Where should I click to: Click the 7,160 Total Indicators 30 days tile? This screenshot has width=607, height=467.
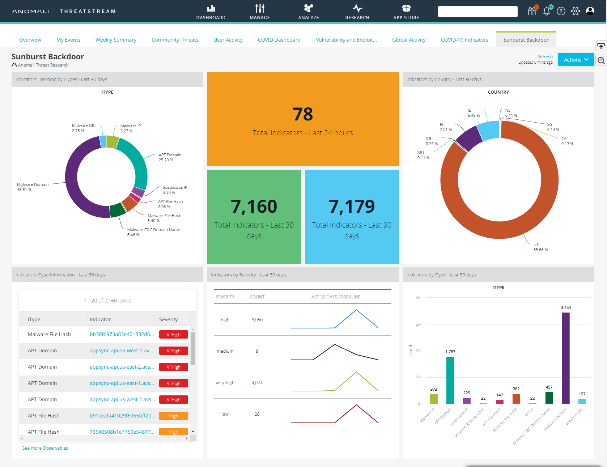(254, 217)
